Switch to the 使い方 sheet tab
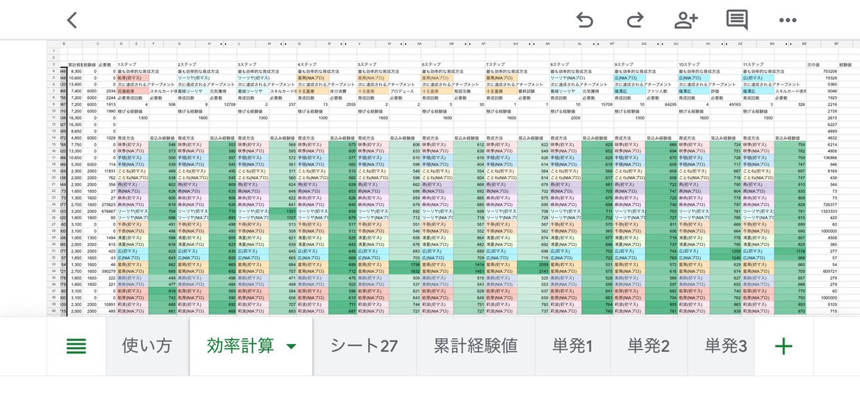Image resolution: width=860 pixels, height=397 pixels. (147, 346)
